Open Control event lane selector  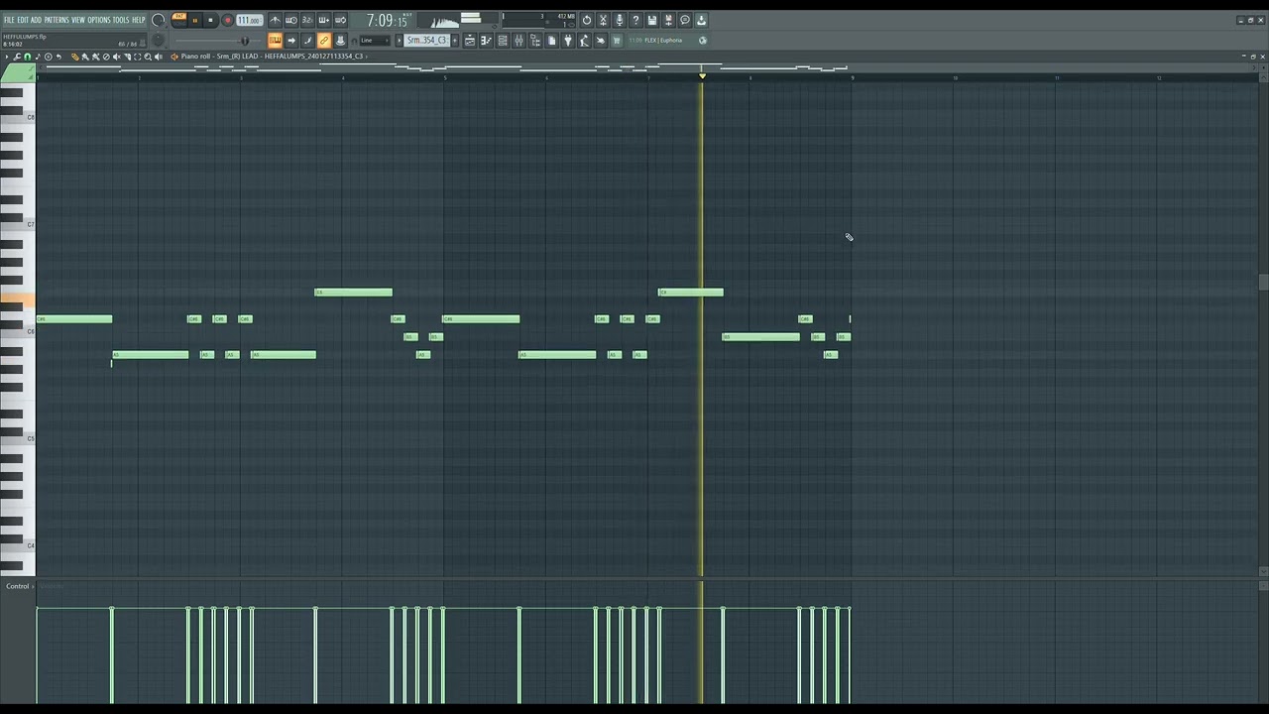click(18, 586)
